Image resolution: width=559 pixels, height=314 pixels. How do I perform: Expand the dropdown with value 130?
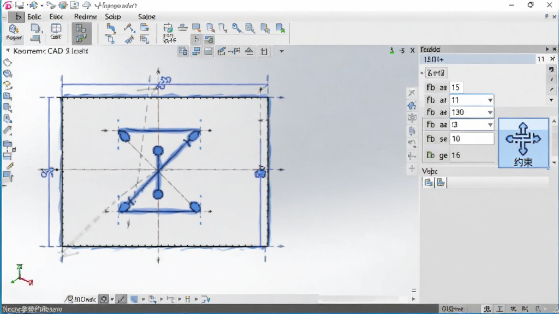tap(490, 112)
